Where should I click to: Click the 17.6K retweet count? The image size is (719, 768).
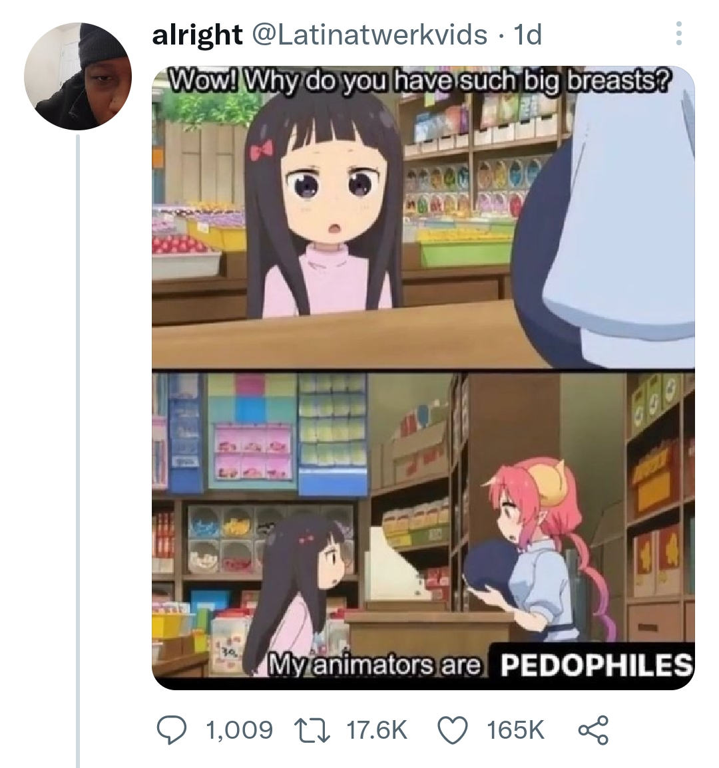click(377, 730)
